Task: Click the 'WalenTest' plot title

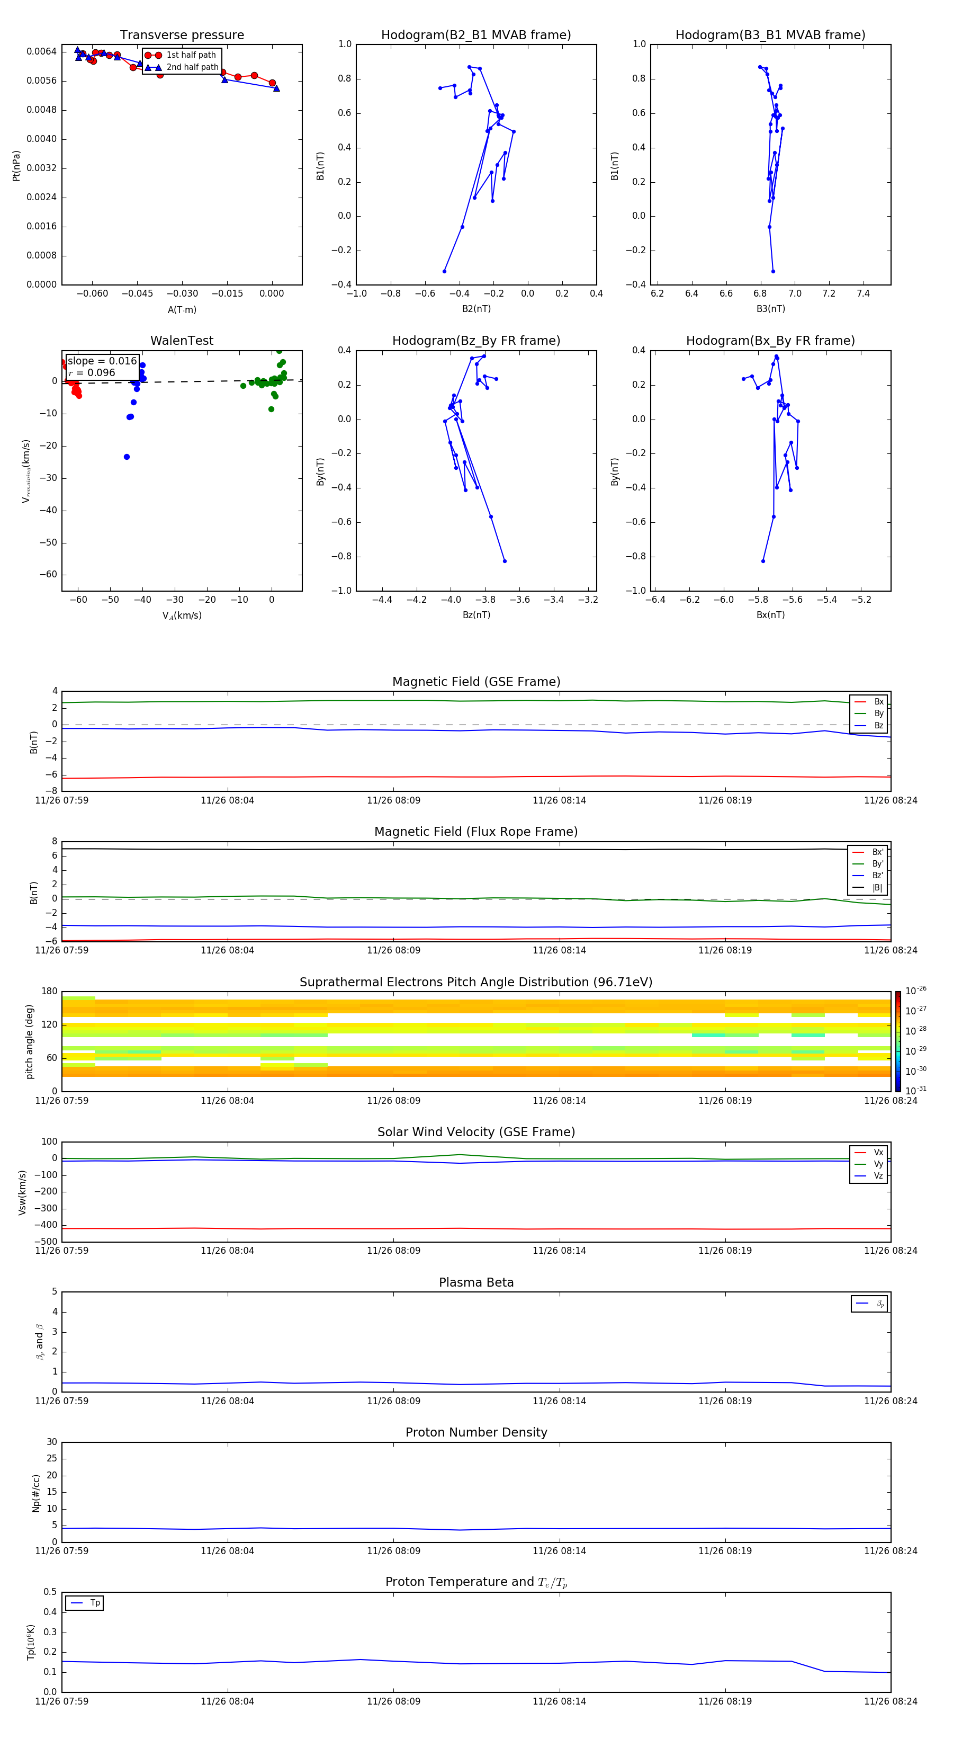Action: point(182,341)
